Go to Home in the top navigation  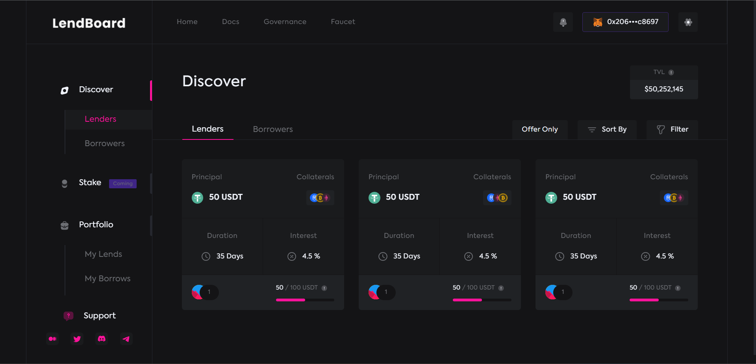187,22
